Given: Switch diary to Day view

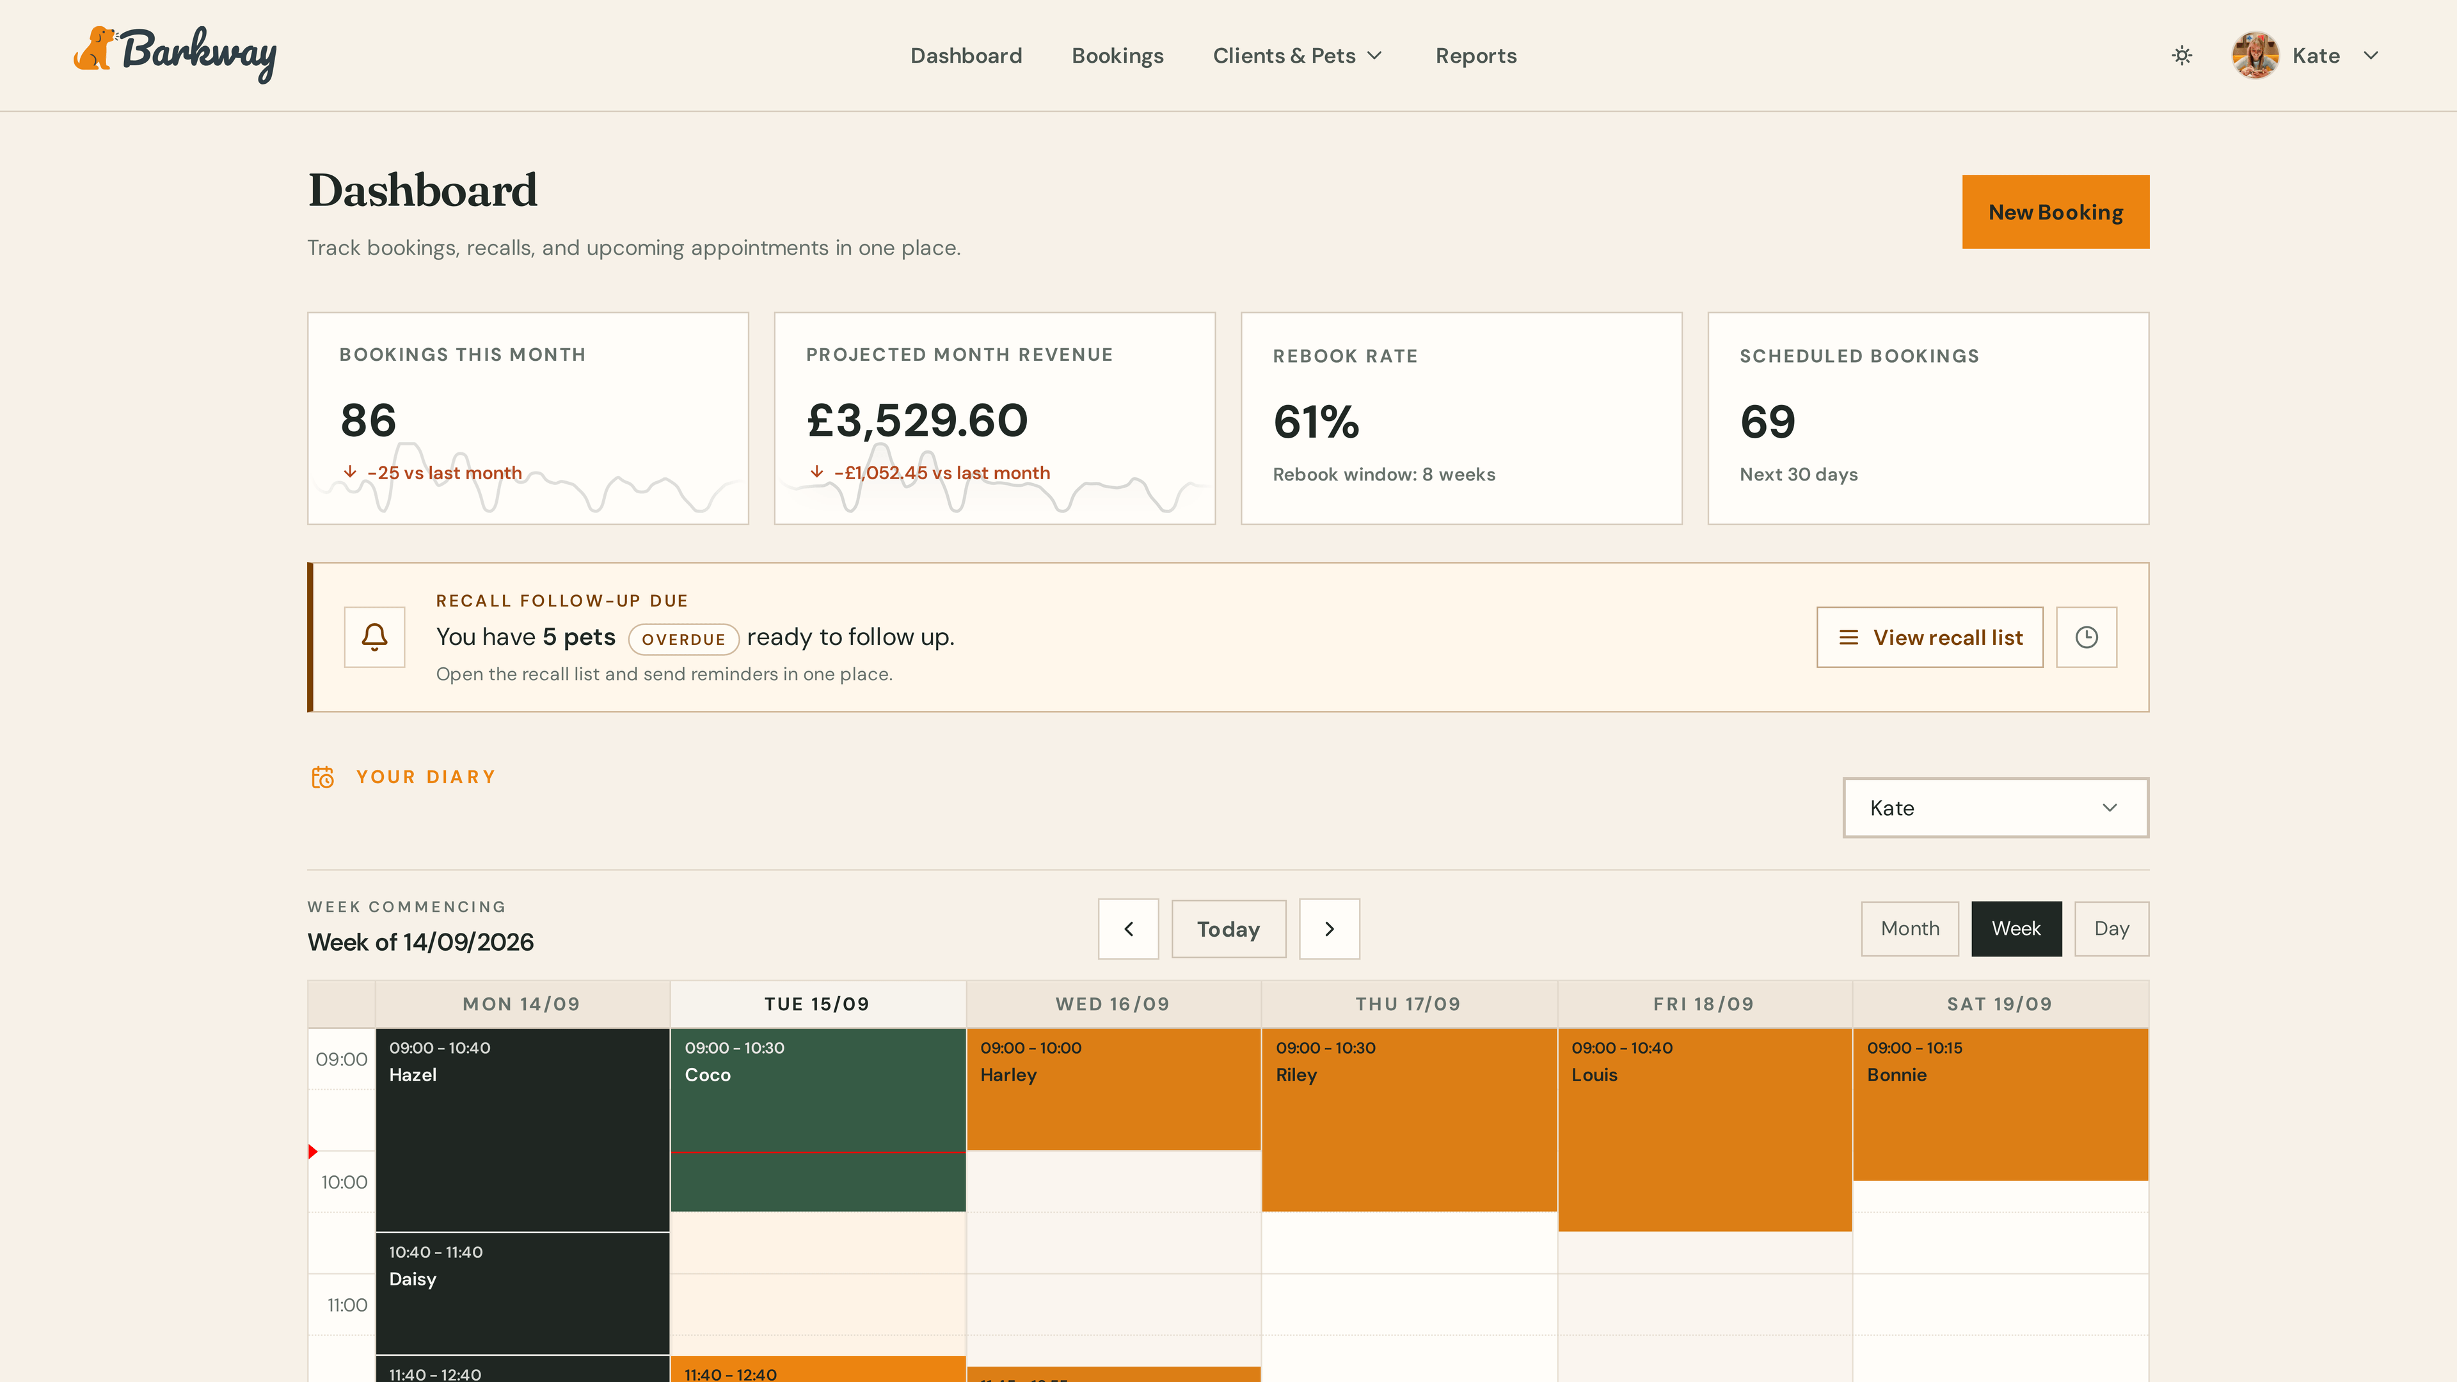Looking at the screenshot, I should (2111, 929).
